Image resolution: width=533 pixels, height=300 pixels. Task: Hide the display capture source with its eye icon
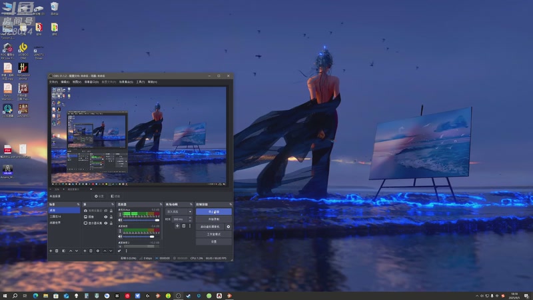click(x=106, y=223)
